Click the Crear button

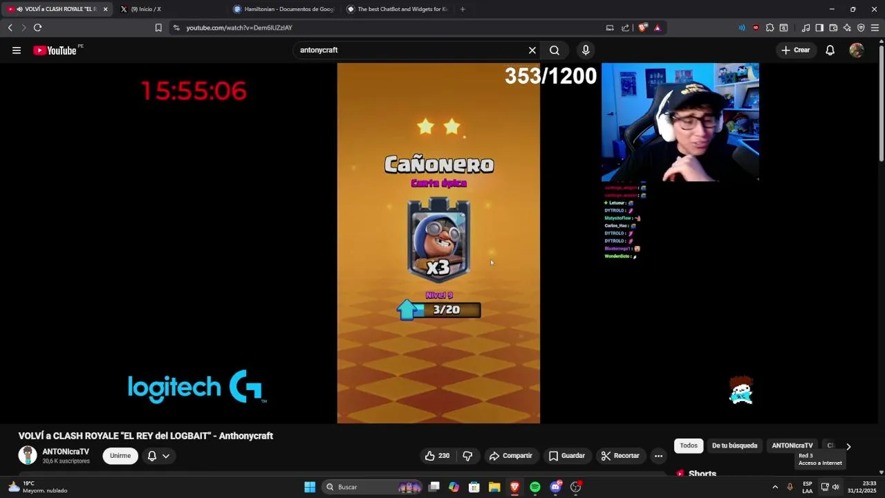[x=795, y=50]
